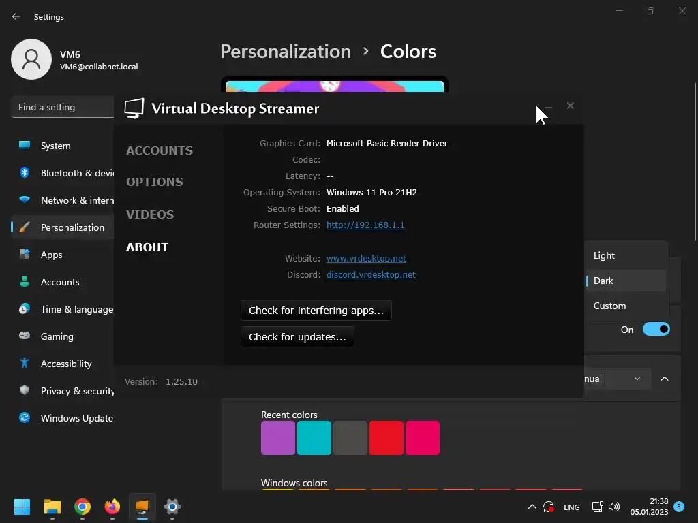Image resolution: width=698 pixels, height=523 pixels.
Task: Switch to the OPTIONS tab
Action: click(155, 181)
